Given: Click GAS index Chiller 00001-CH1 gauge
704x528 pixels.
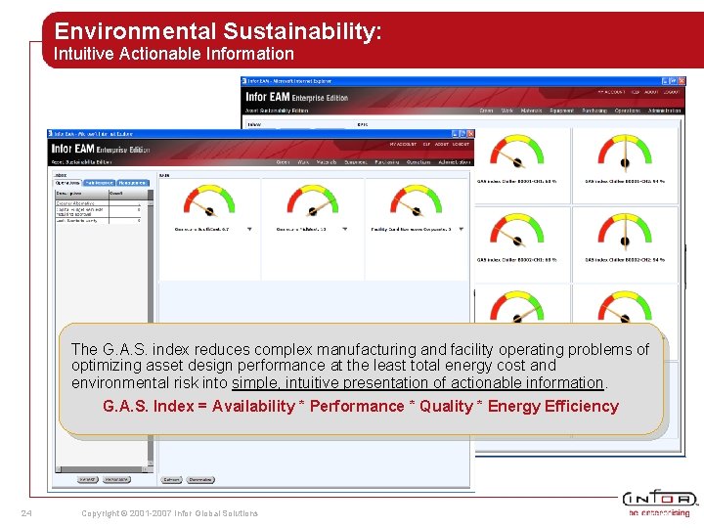Looking at the screenshot, I should click(517, 152).
